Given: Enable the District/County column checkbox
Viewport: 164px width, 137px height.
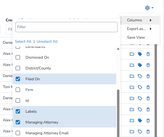Looking at the screenshot, I should tap(18, 68).
